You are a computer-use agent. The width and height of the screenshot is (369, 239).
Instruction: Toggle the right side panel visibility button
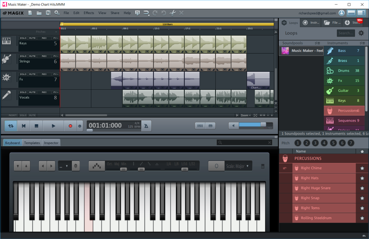click(x=361, y=13)
